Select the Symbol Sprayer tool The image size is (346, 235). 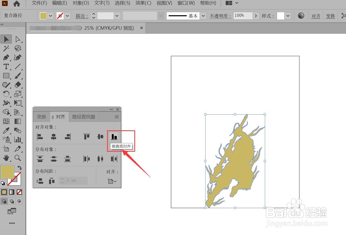pos(6,140)
